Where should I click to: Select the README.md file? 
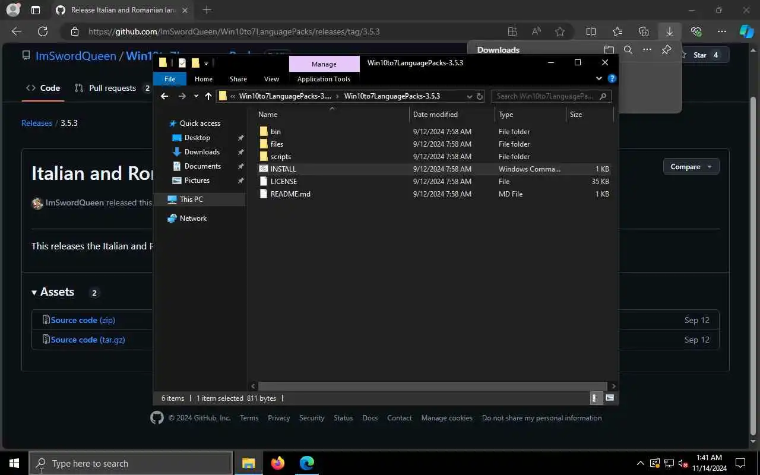290,194
